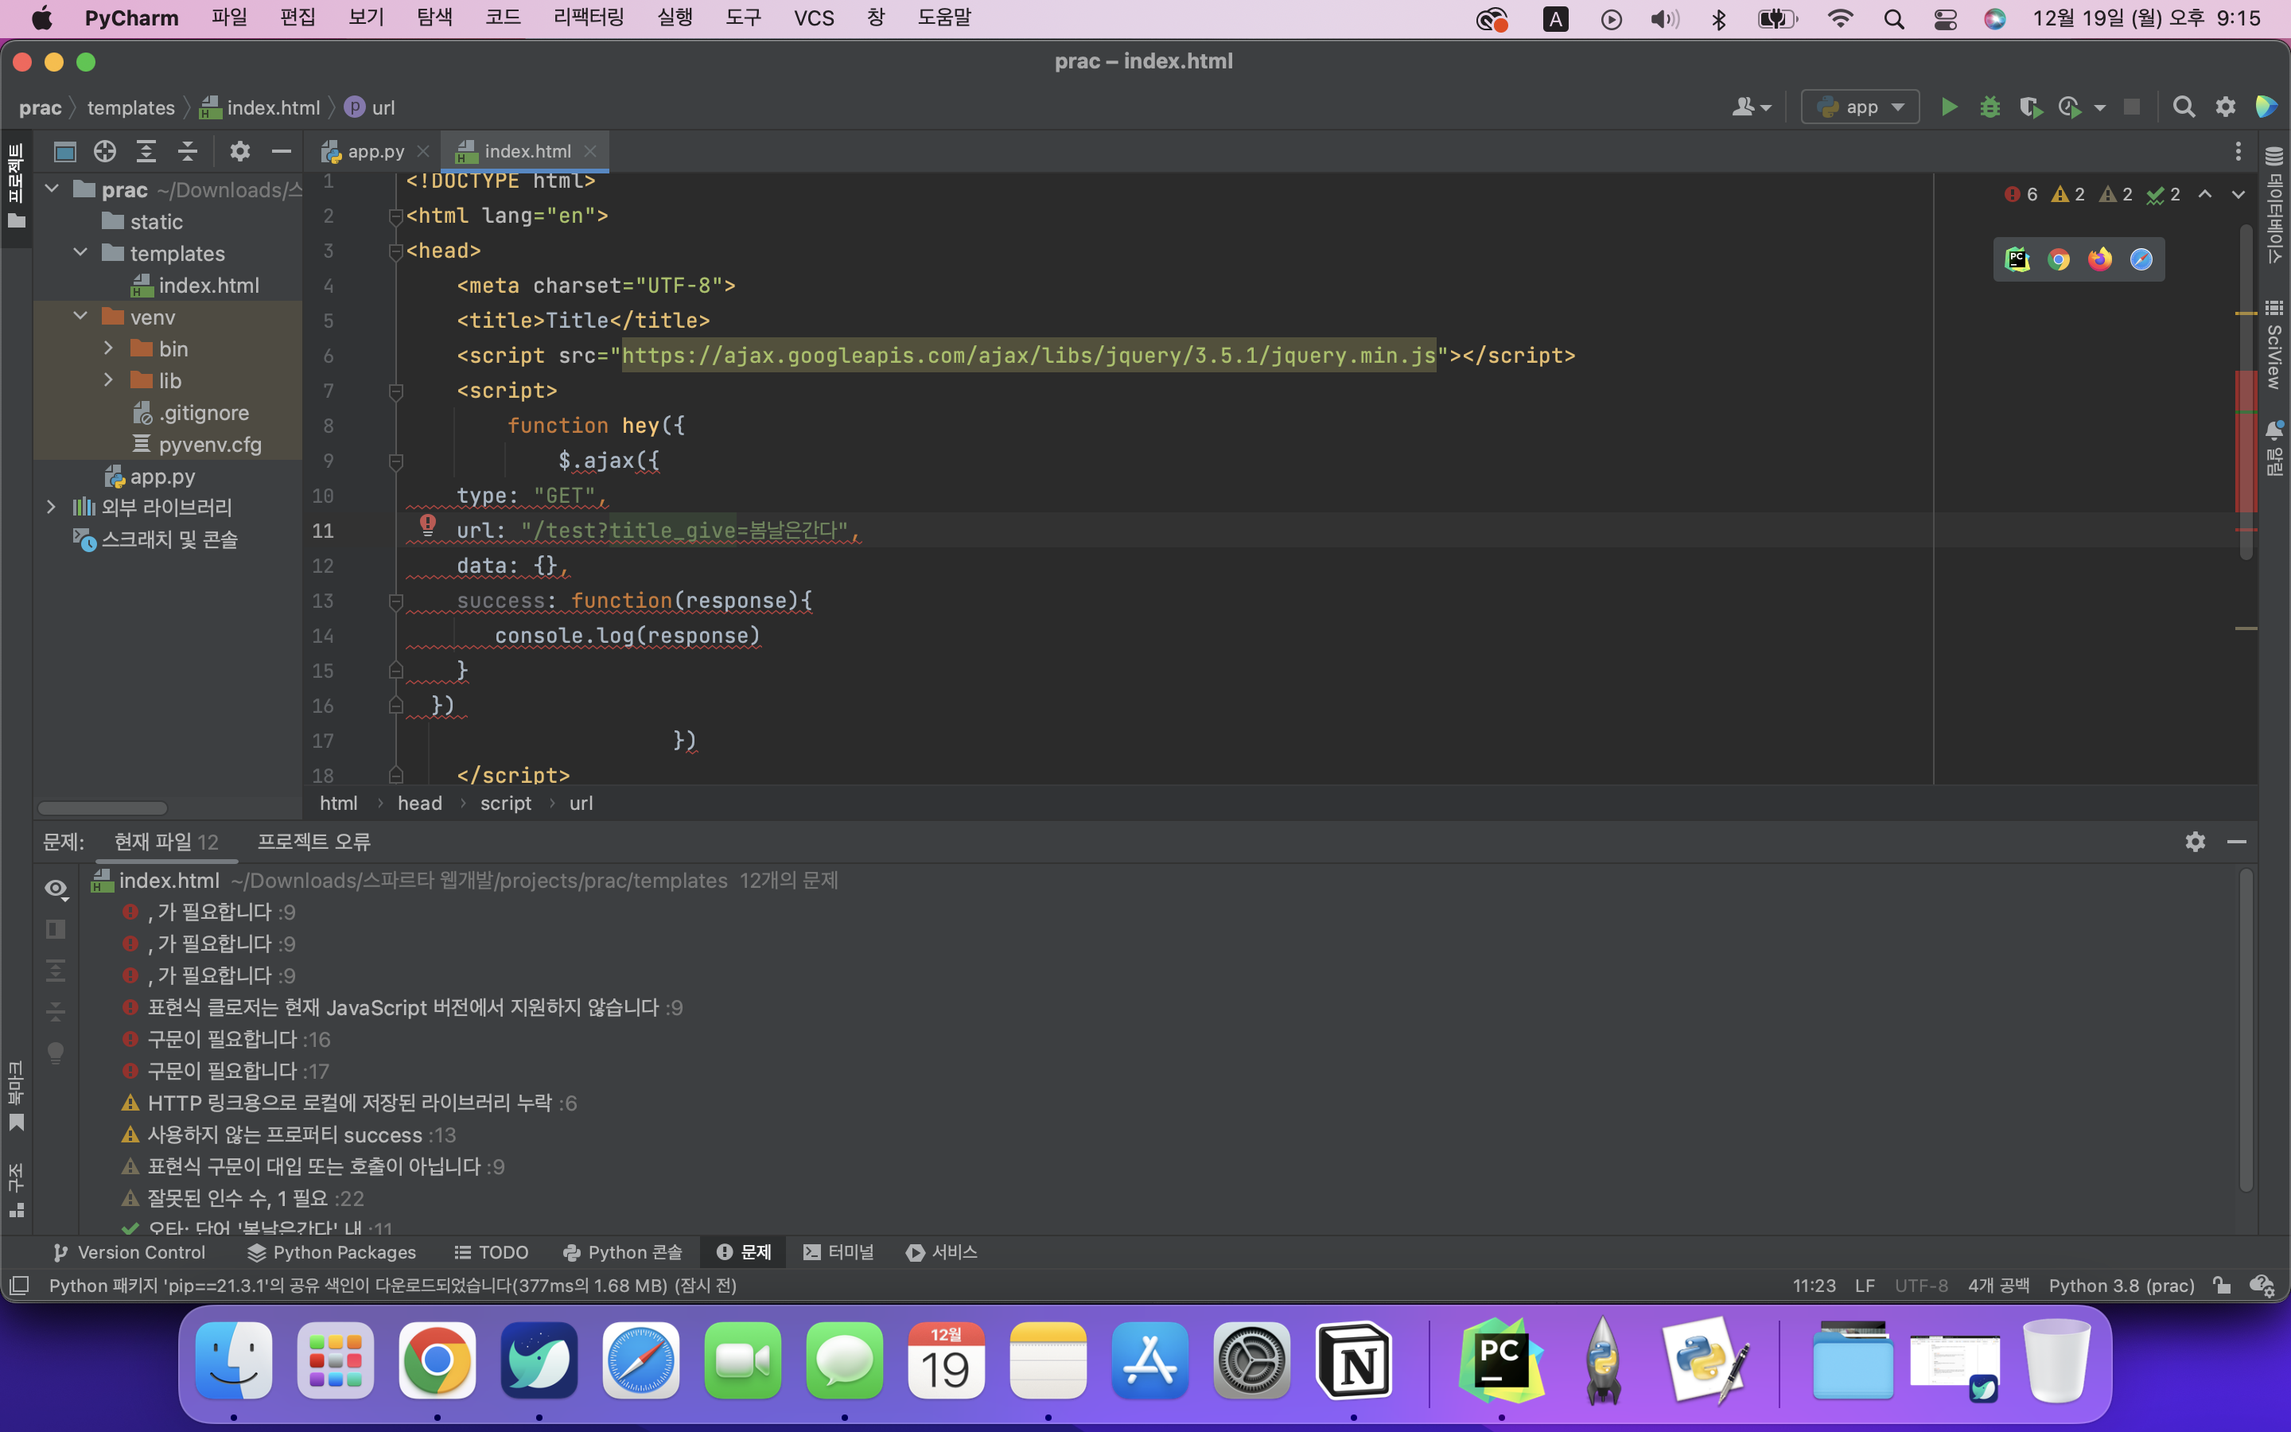This screenshot has width=2291, height=1432.
Task: Open the 리팩터링 menu
Action: [x=588, y=18]
